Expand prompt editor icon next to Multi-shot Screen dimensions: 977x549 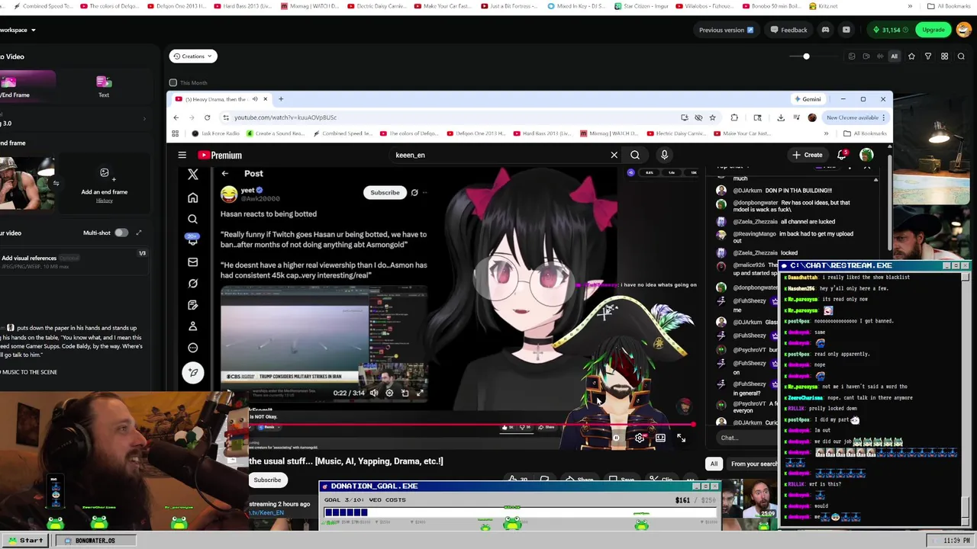[x=138, y=233]
